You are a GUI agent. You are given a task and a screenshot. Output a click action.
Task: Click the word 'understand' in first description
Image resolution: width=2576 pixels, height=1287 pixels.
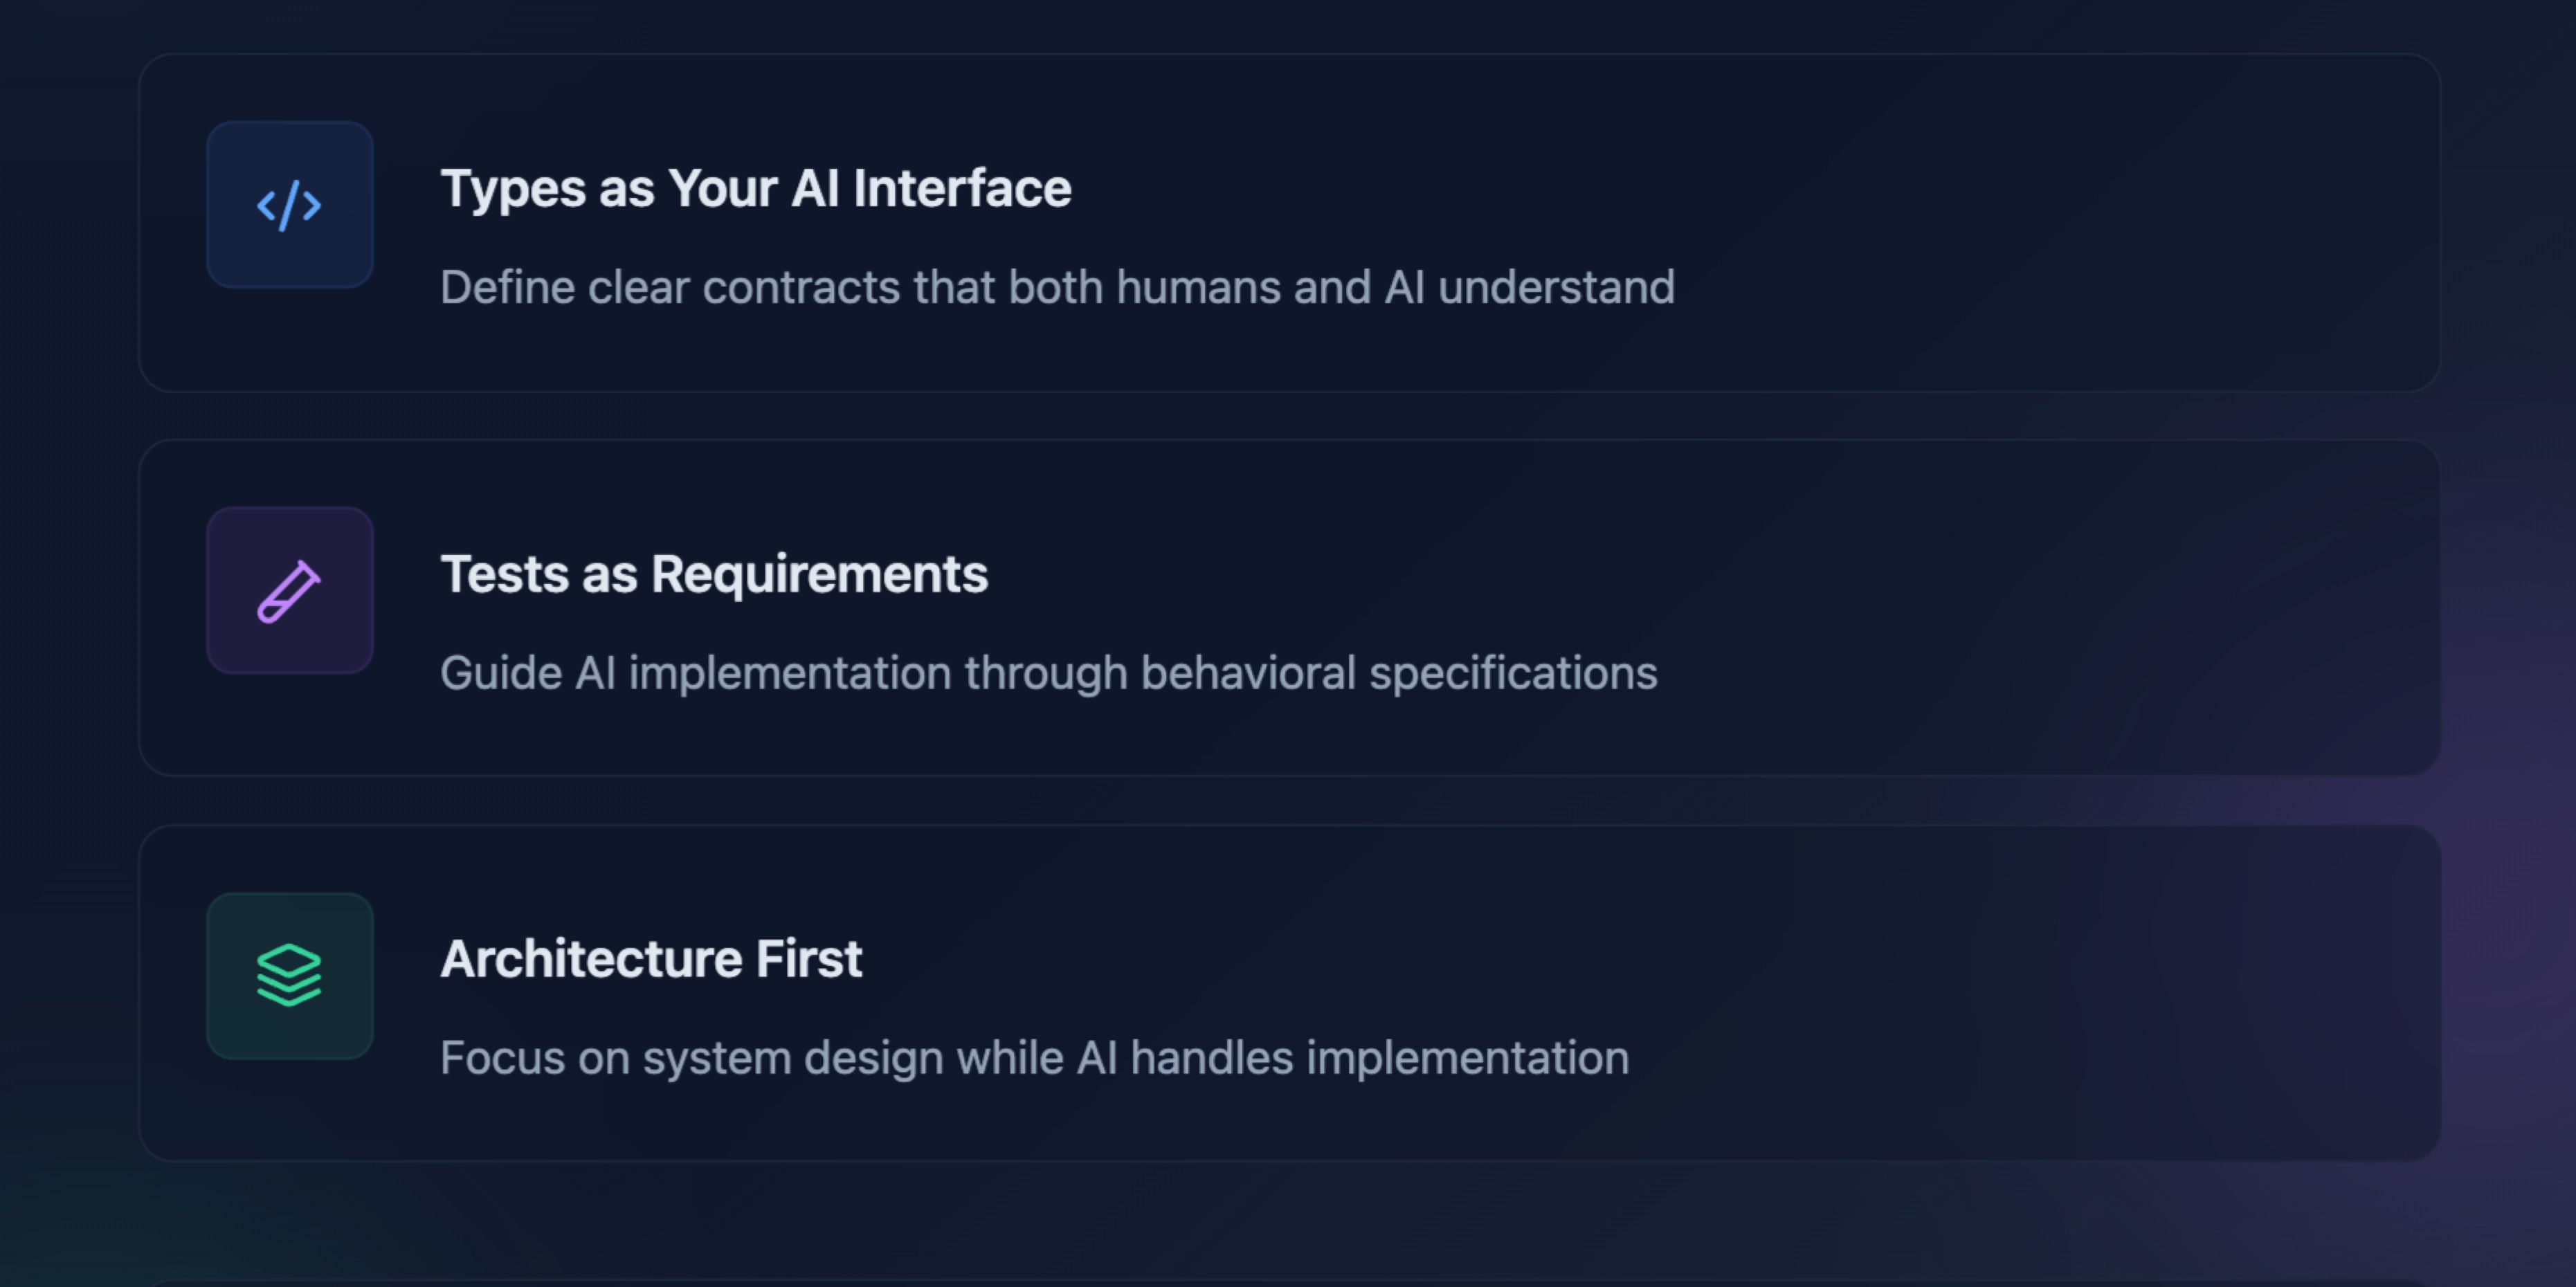point(1556,288)
